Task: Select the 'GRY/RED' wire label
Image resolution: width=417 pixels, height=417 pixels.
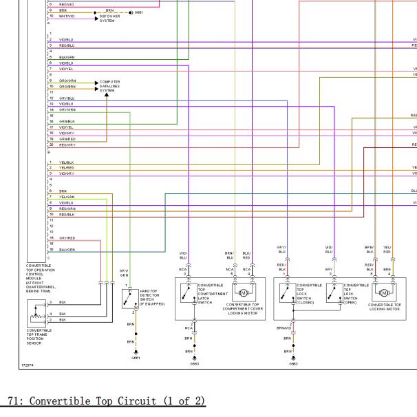Action: coord(67,238)
